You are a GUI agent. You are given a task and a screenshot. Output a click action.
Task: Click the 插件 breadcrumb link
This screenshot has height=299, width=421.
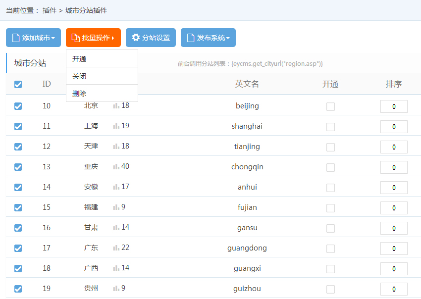[50, 10]
